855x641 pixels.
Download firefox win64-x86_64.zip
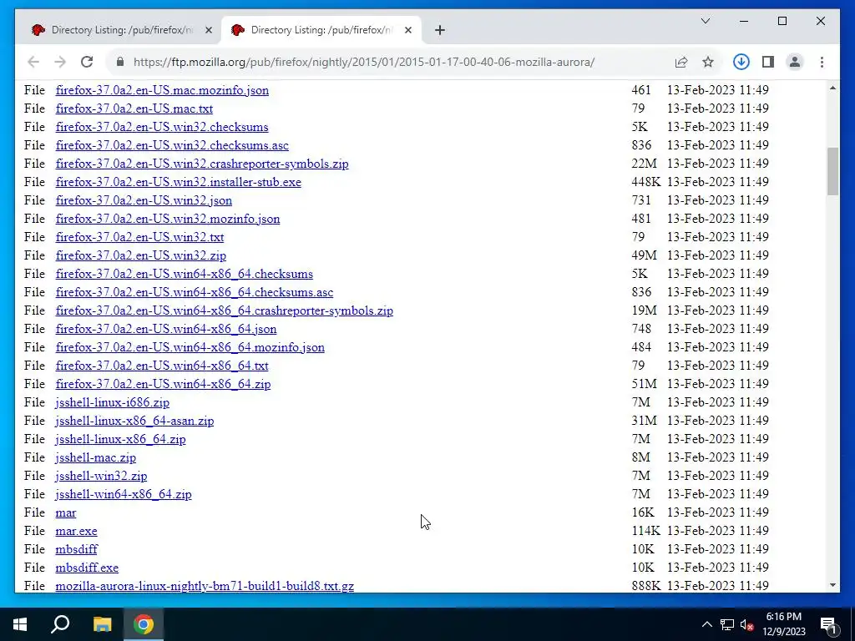(x=163, y=384)
